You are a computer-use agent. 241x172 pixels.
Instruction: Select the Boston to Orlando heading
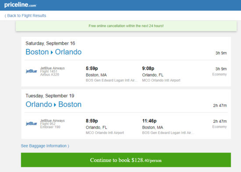(x=53, y=52)
